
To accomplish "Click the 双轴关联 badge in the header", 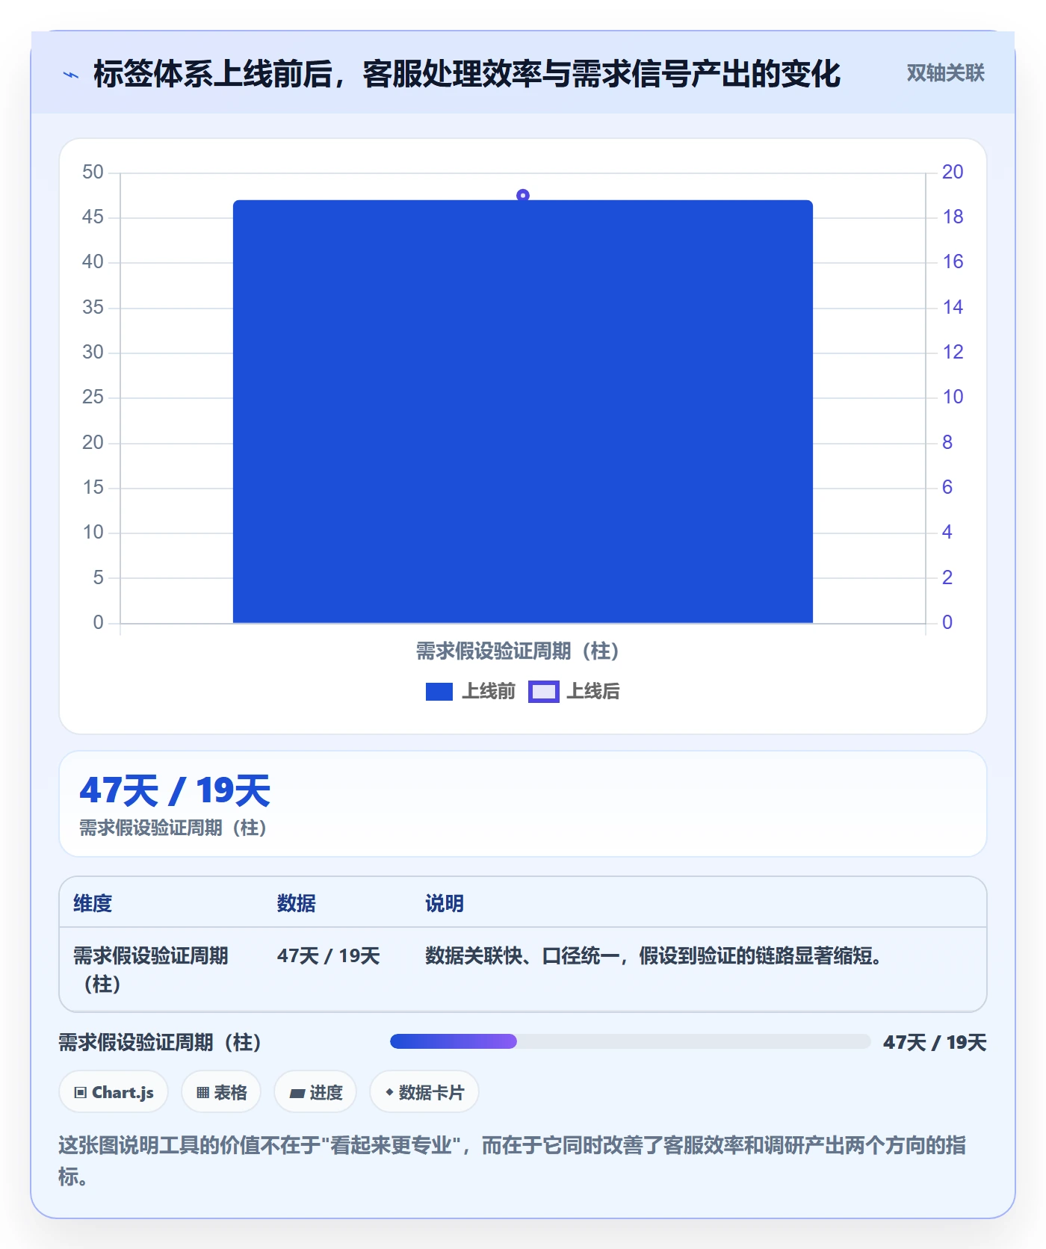I will click(945, 72).
